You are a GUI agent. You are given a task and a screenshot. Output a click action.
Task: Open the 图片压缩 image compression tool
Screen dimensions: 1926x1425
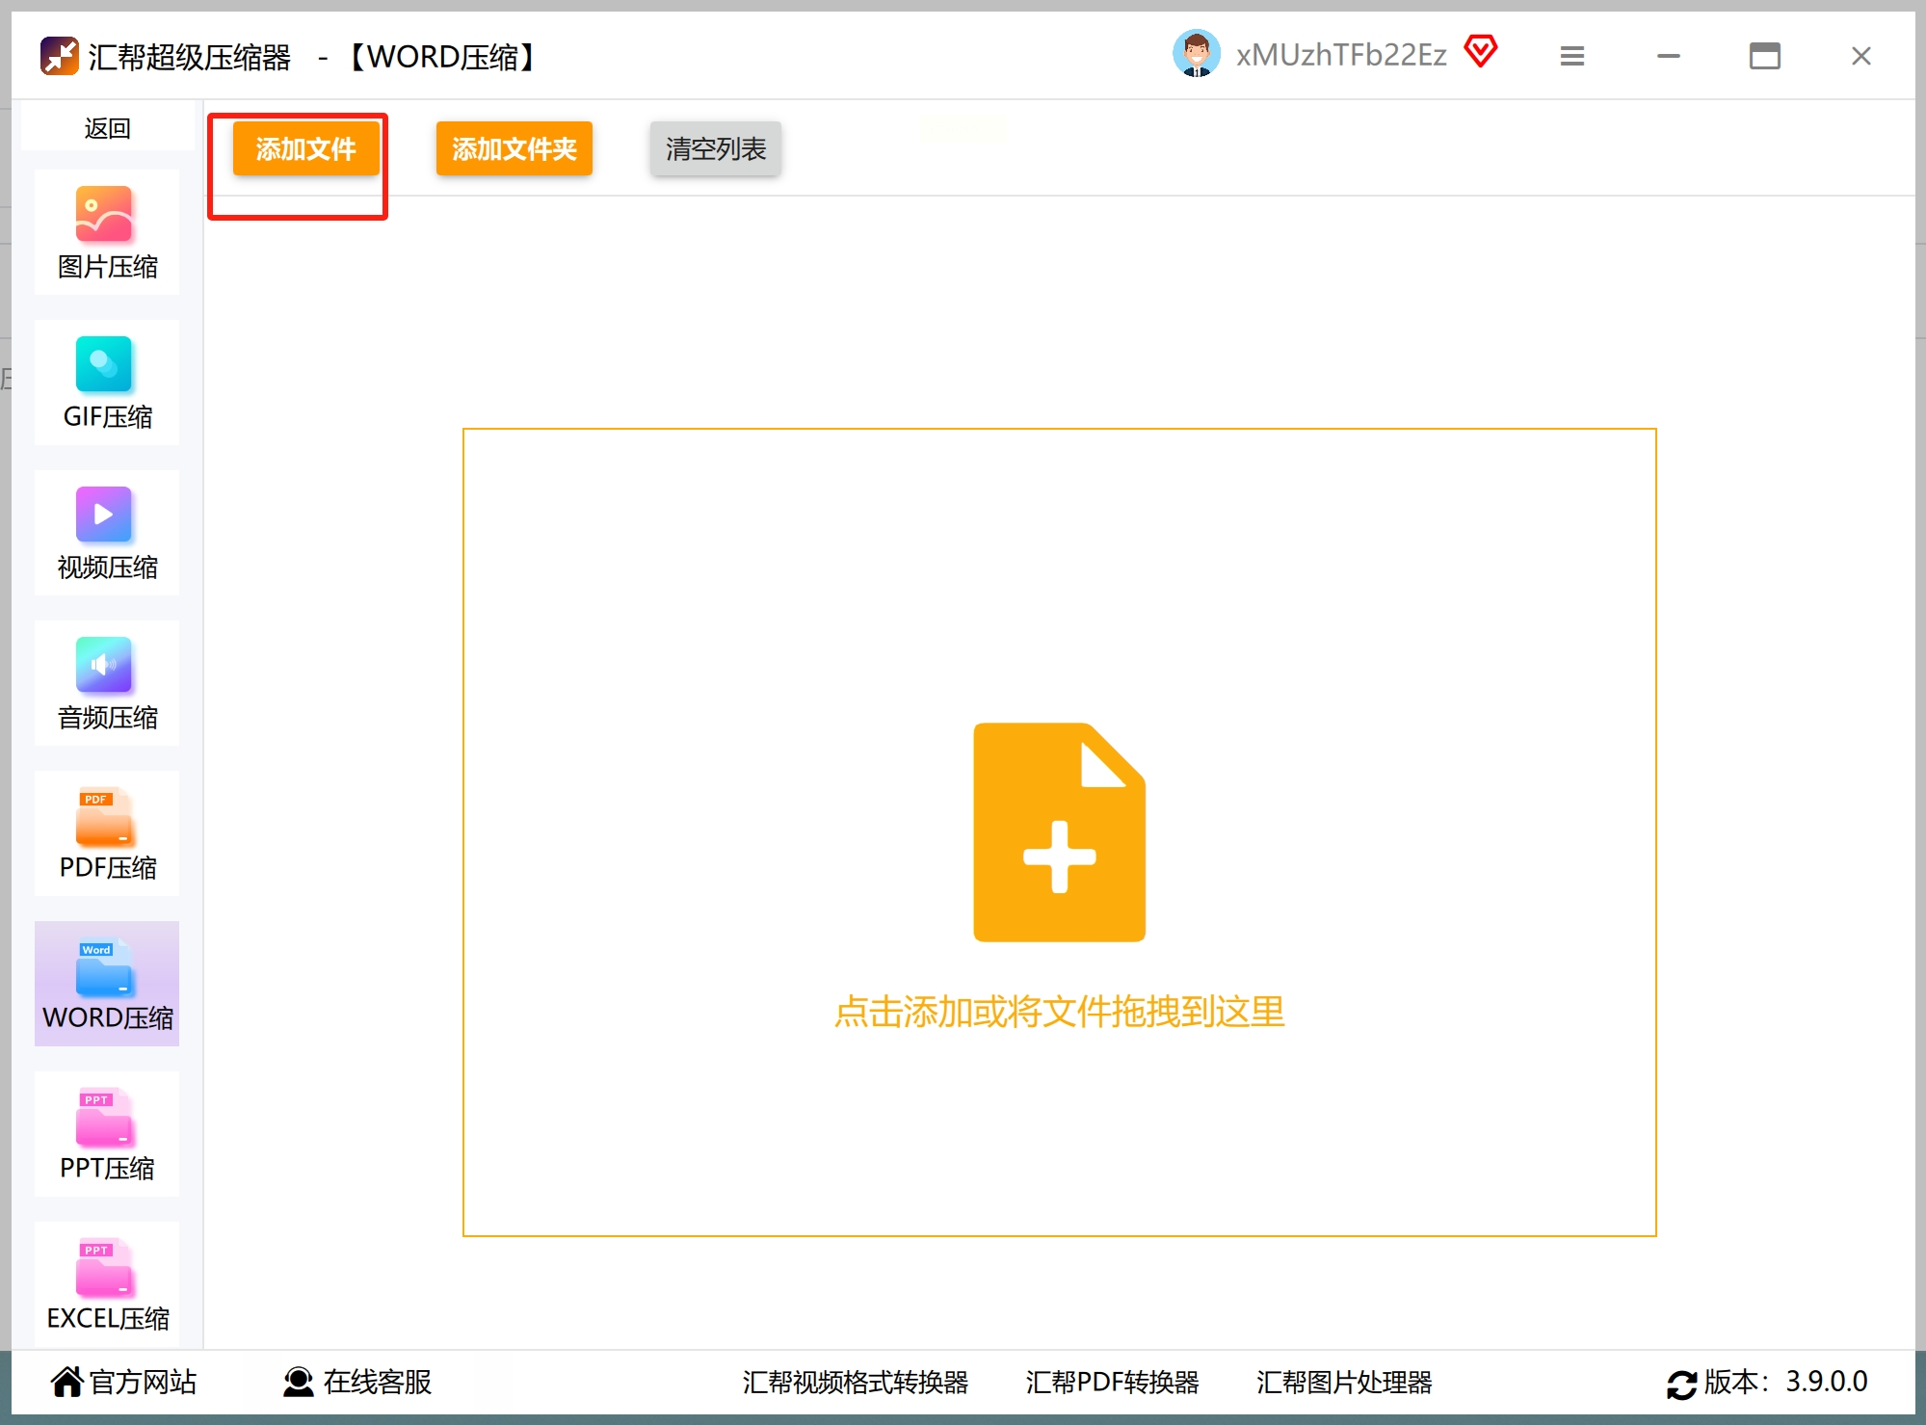tap(106, 232)
